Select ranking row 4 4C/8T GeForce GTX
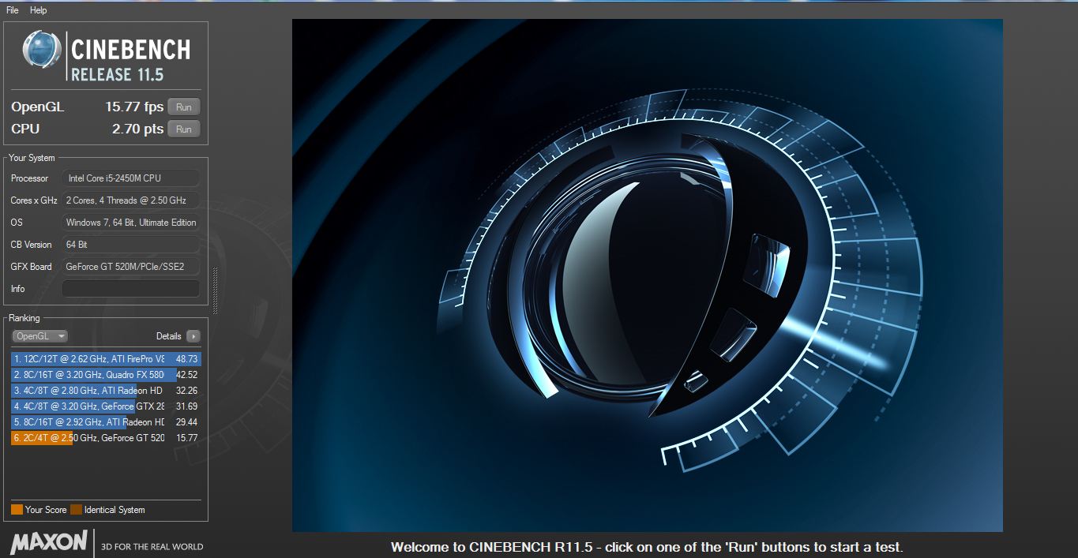Image resolution: width=1078 pixels, height=558 pixels. (x=106, y=406)
